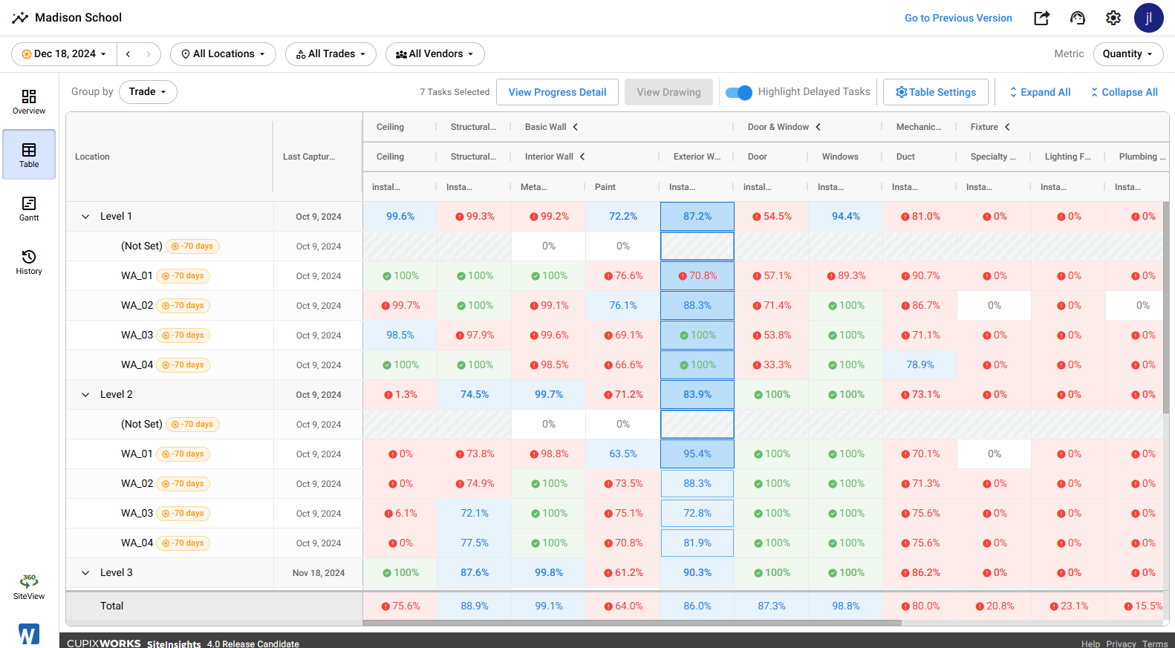Open the Terms link in footer
Screen dimensions: 1175x648
pos(1155,644)
